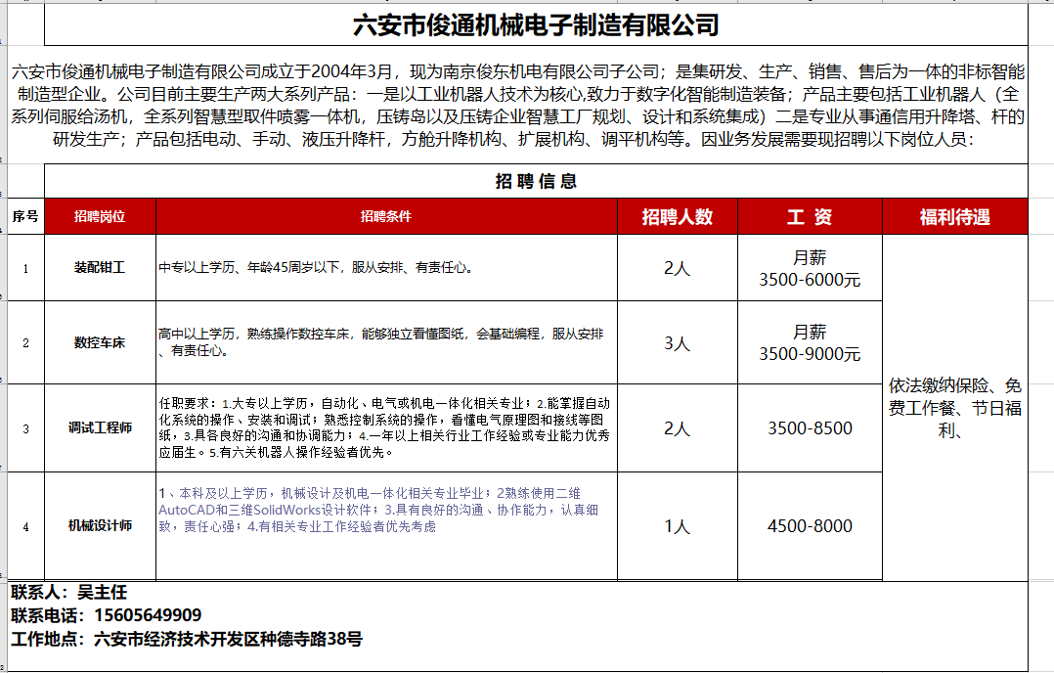The height and width of the screenshot is (673, 1054).
Task: Click the sequence number 4 cell
Action: 25,526
